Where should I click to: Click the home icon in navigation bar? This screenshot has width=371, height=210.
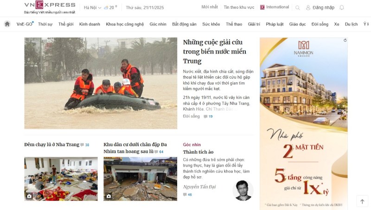tap(7, 24)
